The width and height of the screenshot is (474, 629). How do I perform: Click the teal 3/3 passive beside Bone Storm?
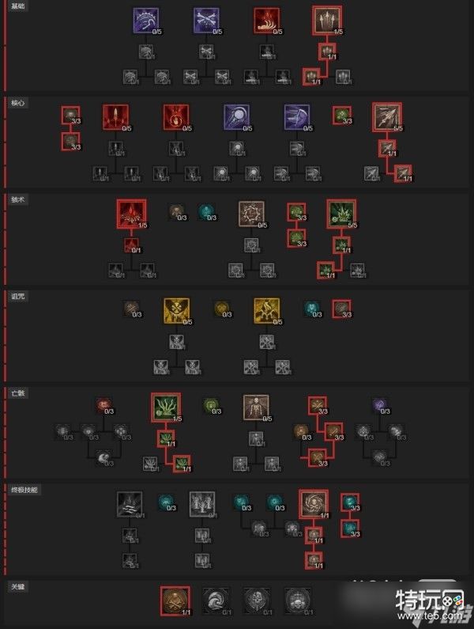(350, 503)
